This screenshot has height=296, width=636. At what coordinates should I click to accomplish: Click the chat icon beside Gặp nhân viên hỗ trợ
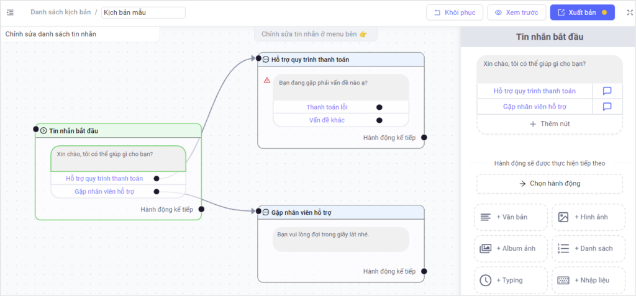[x=607, y=107]
